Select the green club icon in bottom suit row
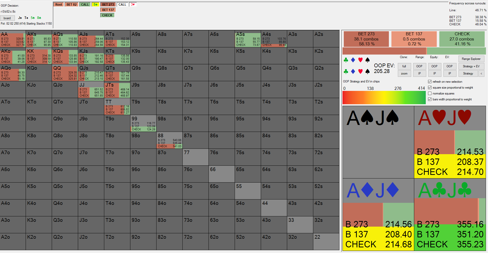488x253 pixels. (346, 71)
